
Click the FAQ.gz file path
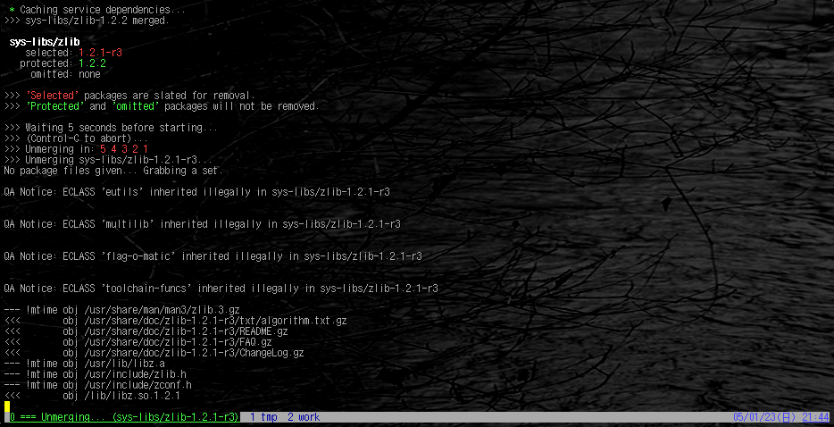tap(179, 342)
